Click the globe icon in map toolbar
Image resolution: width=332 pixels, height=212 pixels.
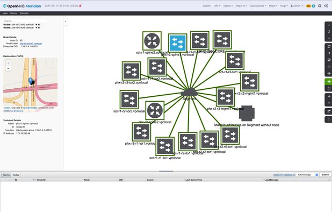329,60
